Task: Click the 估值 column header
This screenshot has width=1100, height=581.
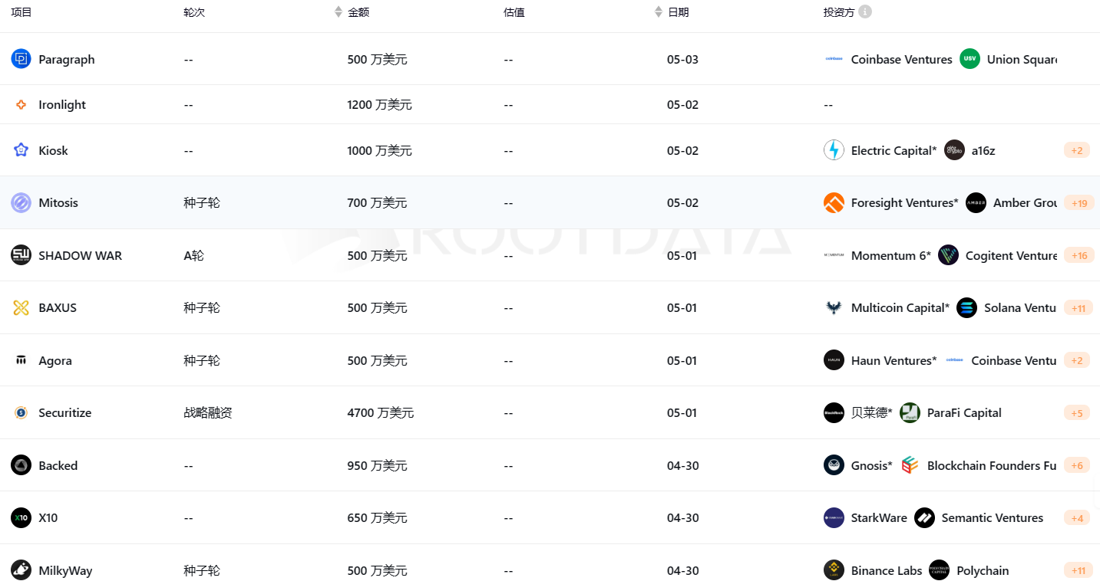Action: point(514,12)
